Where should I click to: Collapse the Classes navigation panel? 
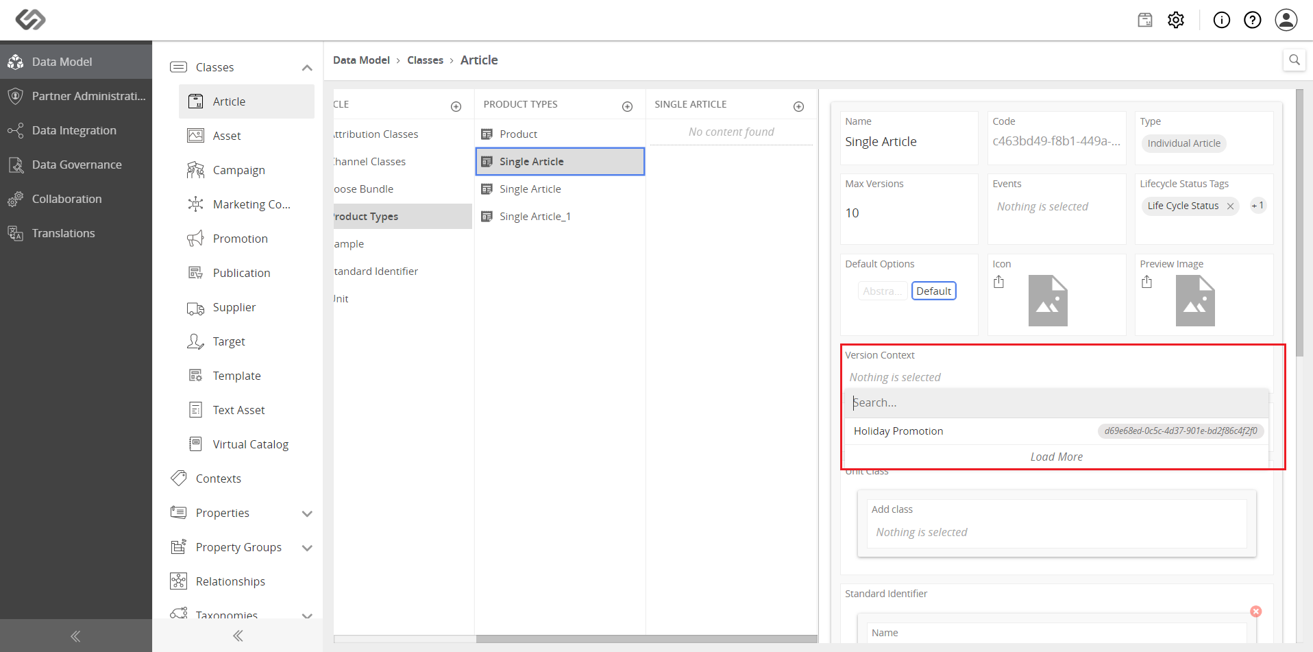pyautogui.click(x=238, y=636)
